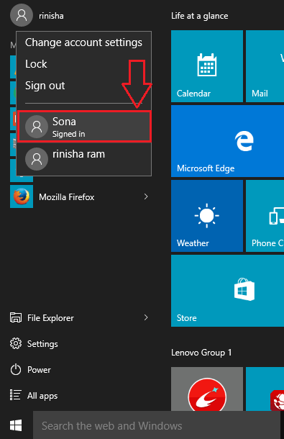Select Lock from the account menu
The width and height of the screenshot is (284, 439).
coord(36,64)
